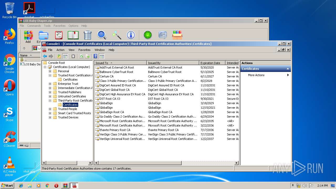Image resolution: width=336 pixels, height=189 pixels.
Task: Expand Smart Card Trusted Roots node
Action: coord(50,113)
